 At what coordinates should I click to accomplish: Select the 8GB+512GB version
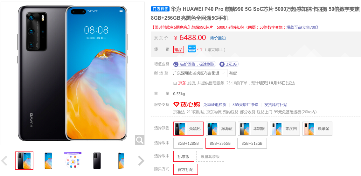(252, 143)
